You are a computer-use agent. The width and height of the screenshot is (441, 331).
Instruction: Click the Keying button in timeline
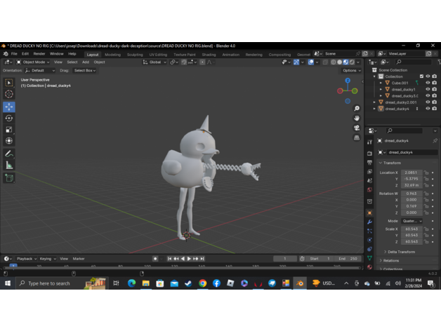point(47,259)
